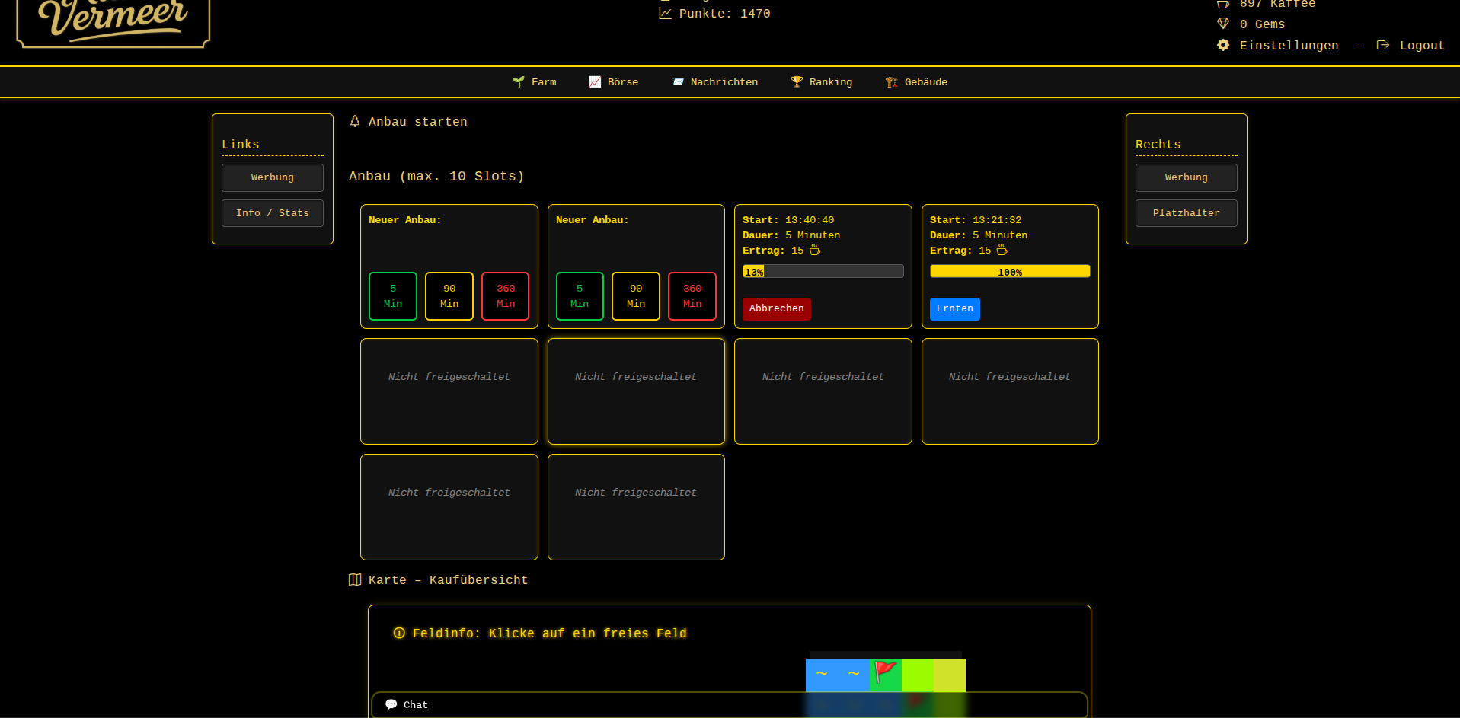
Task: Click the Punkte chart icon
Action: 665,13
